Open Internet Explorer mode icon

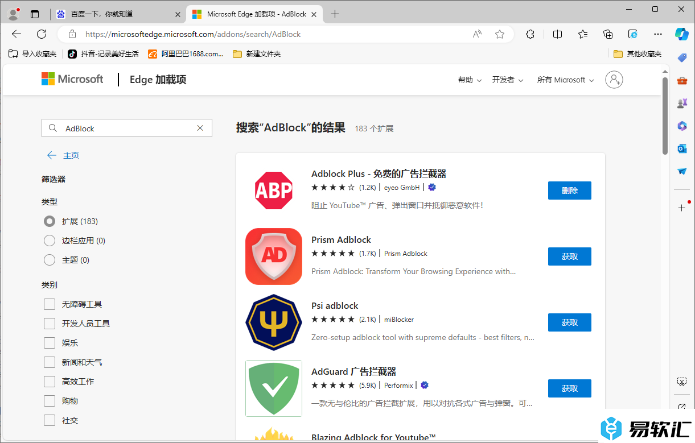click(x=633, y=34)
